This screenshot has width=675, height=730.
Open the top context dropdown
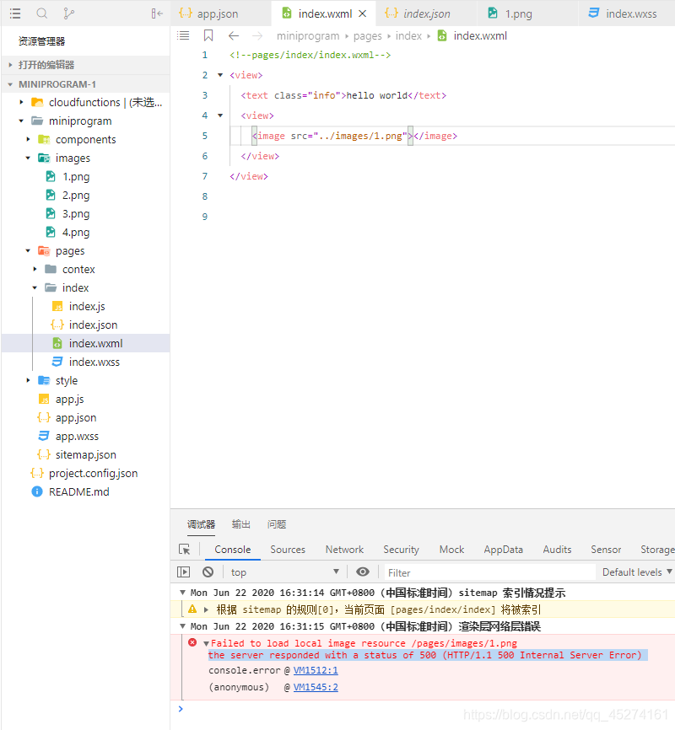point(285,572)
